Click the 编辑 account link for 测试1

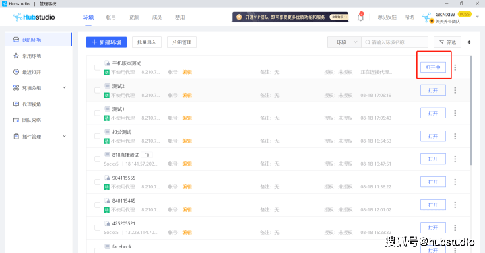click(x=187, y=118)
